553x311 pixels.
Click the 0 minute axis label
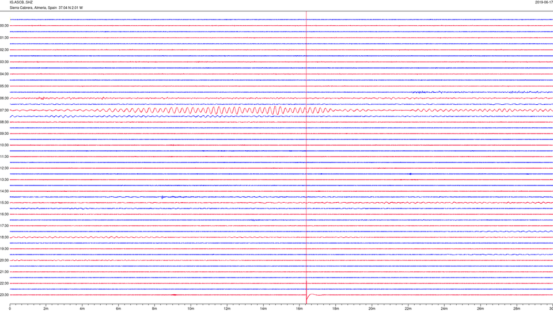click(10, 309)
